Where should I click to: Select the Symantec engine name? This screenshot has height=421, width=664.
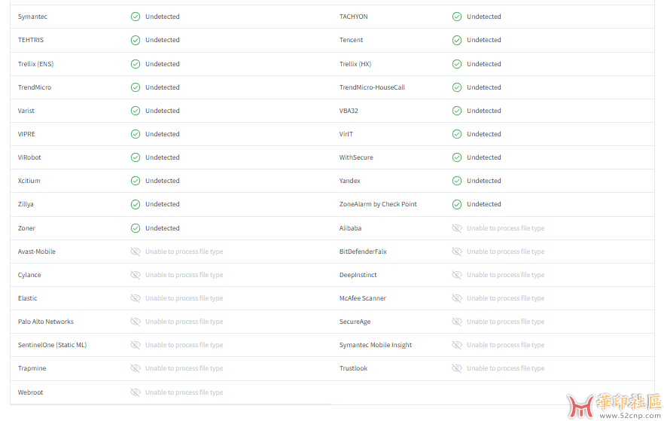pos(32,17)
